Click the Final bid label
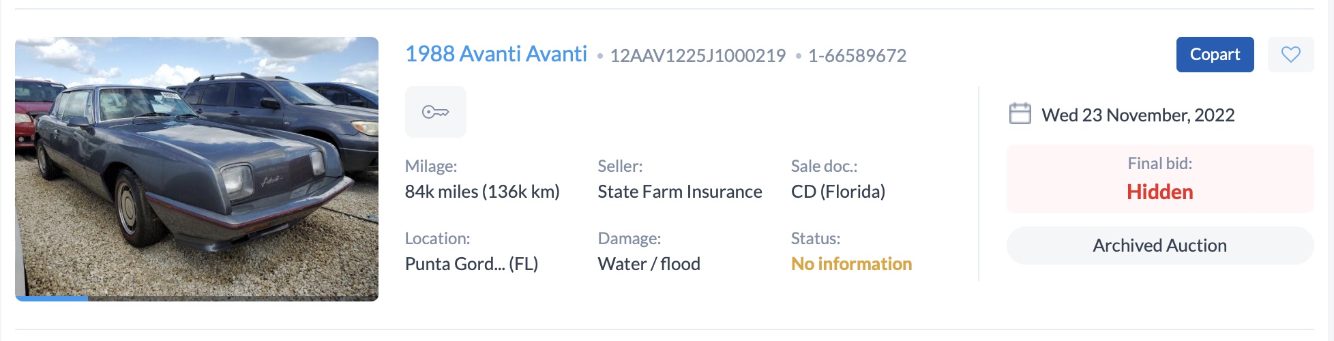This screenshot has width=1334, height=341. click(x=1159, y=164)
